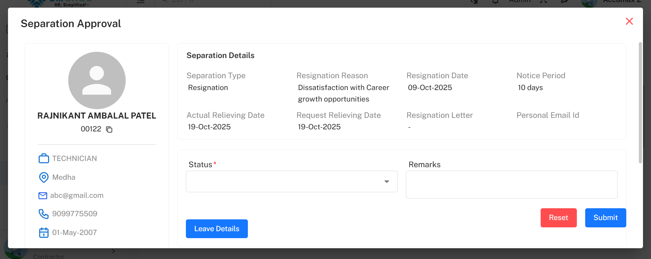Open Leave Details
This screenshot has height=259, width=651.
point(217,229)
